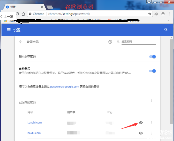The height and width of the screenshot is (141, 174).
Task: Open a new tab
Action: click(x=50, y=7)
